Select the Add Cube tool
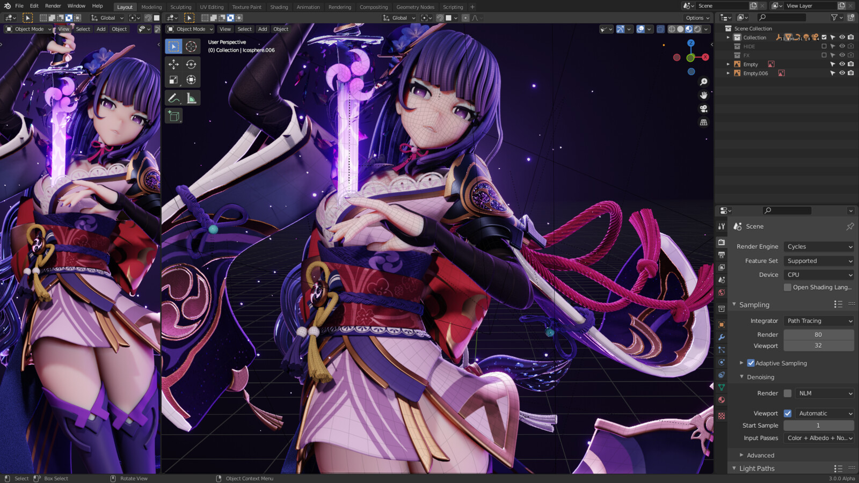Viewport: 859px width, 483px height. click(x=173, y=116)
